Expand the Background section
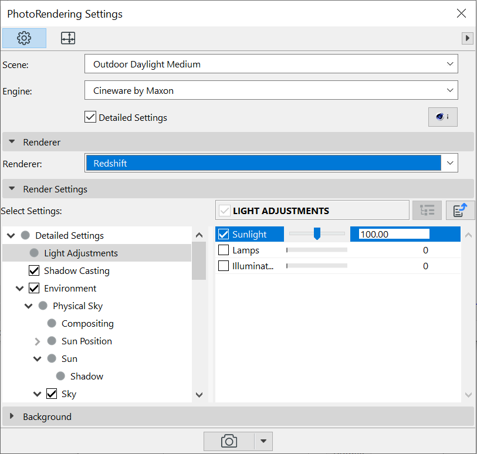477x454 pixels. (x=12, y=416)
